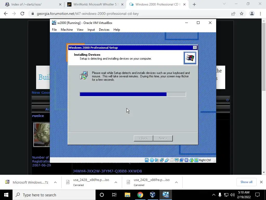
Task: Open Chrome three-dot menu
Action: click(260, 14)
